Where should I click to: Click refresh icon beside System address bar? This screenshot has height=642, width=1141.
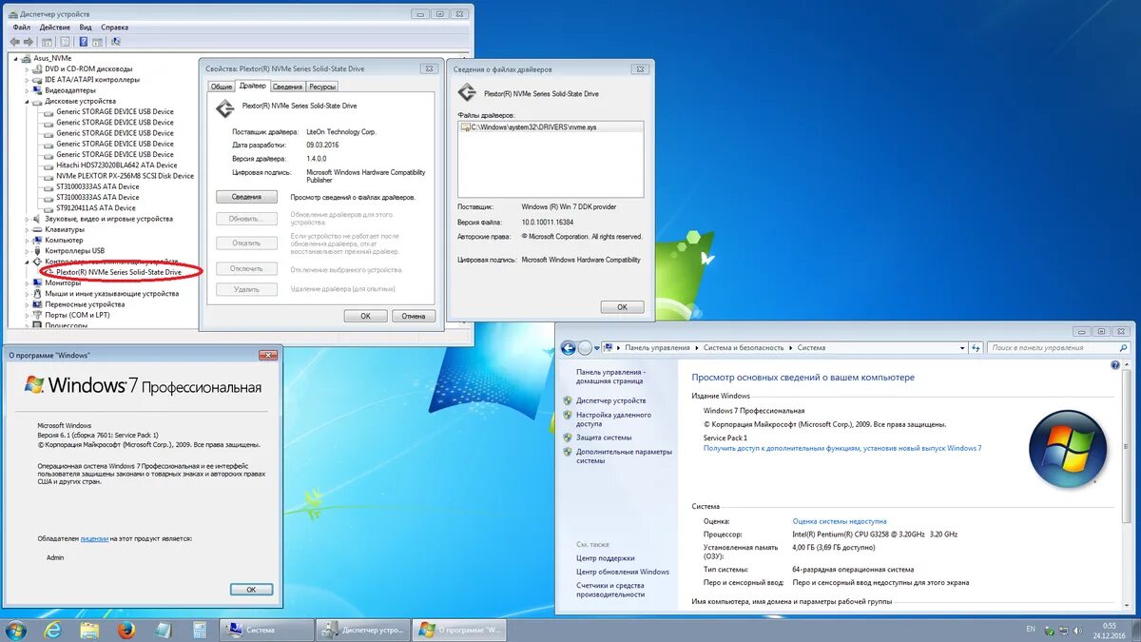977,348
